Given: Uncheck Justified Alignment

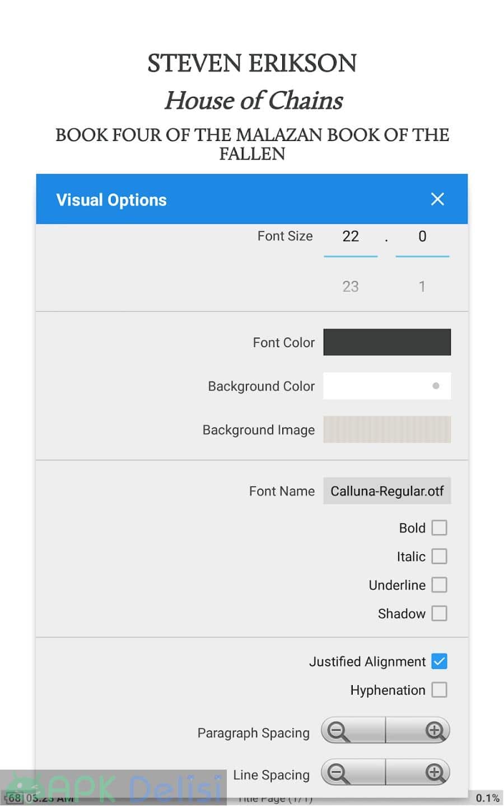Looking at the screenshot, I should tap(440, 662).
